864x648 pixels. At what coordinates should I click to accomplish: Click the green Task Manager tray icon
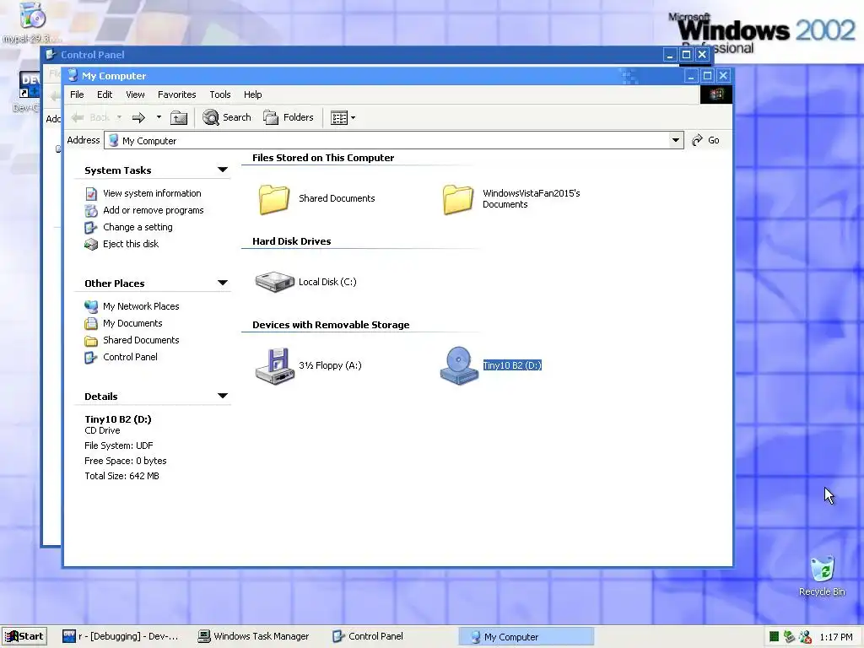pyautogui.click(x=775, y=637)
